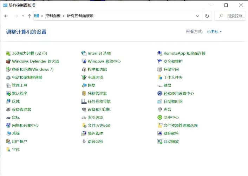Open the Windows 移动中心 icon
The width and height of the screenshot is (248, 176).
[84, 61]
